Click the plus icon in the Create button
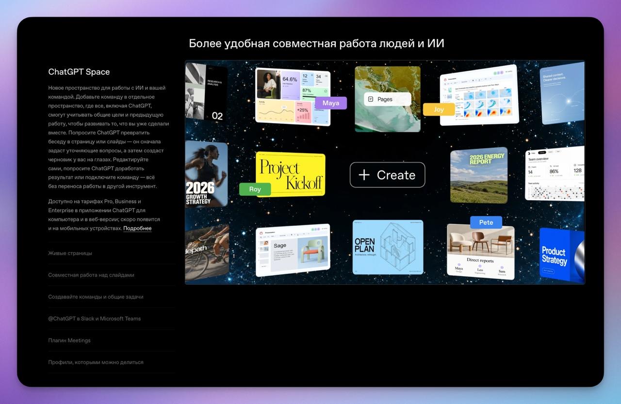 [364, 175]
